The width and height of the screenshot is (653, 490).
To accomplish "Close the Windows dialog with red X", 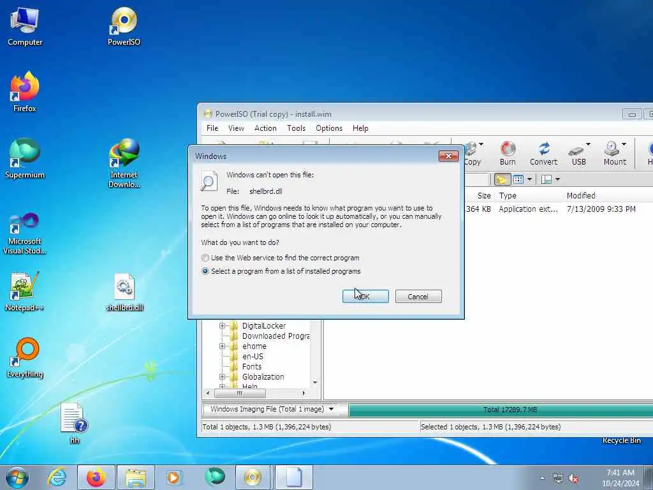I will click(448, 156).
